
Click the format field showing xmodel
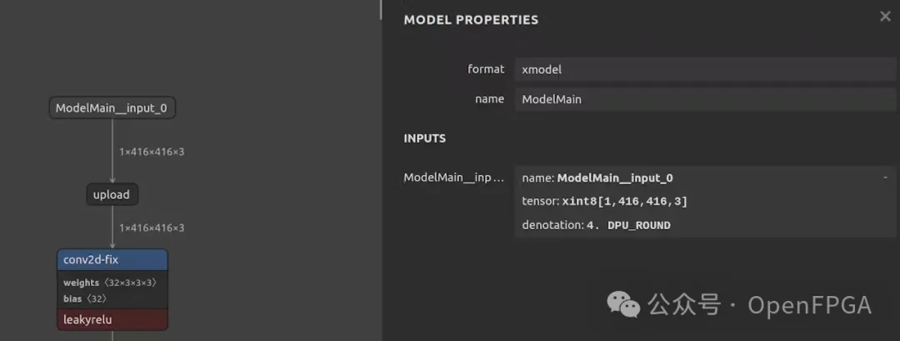[705, 70]
